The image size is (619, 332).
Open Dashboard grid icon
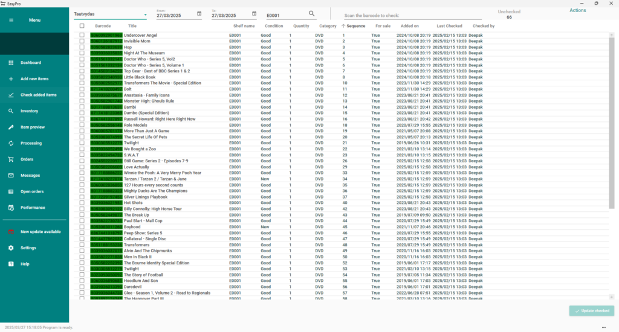click(11, 63)
